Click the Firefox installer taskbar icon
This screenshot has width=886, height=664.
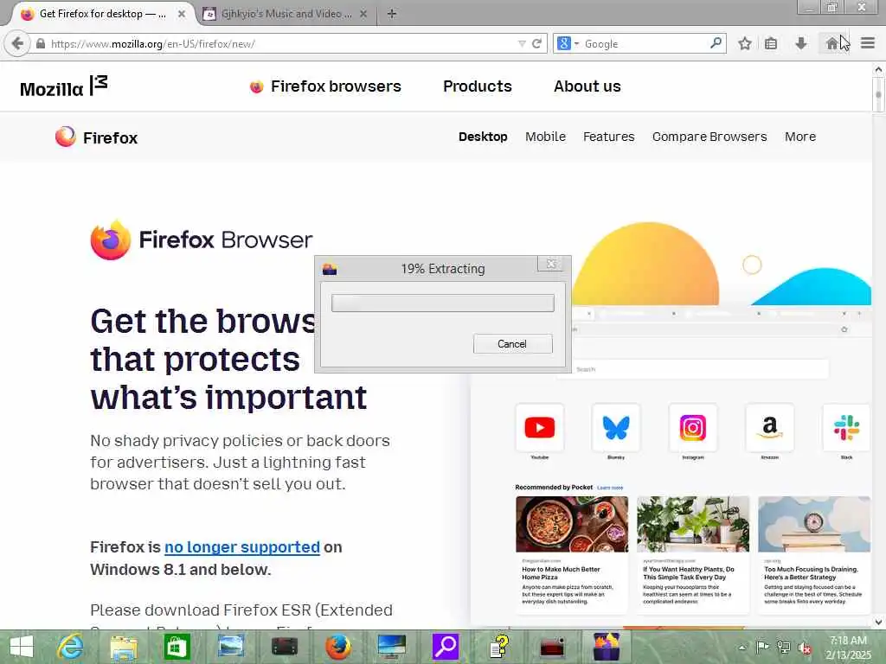tap(607, 647)
